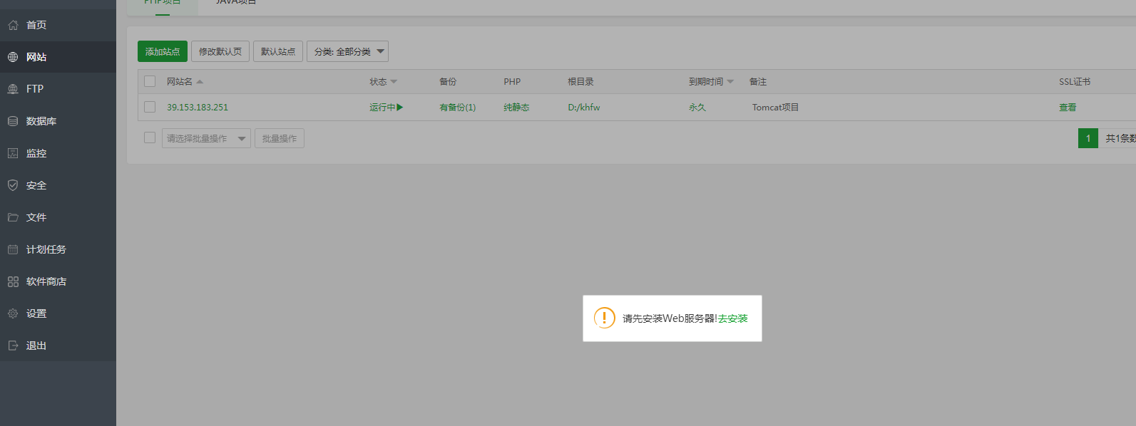Click the Tomcat项目 remark cell
Image resolution: width=1136 pixels, height=426 pixels.
tap(775, 108)
